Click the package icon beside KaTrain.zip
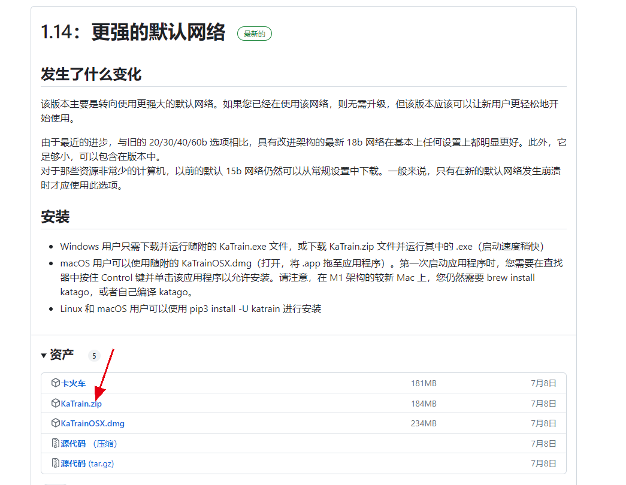The height and width of the screenshot is (485, 626). tap(56, 403)
